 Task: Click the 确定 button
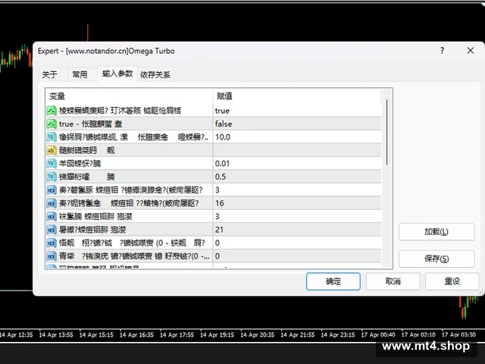333,281
